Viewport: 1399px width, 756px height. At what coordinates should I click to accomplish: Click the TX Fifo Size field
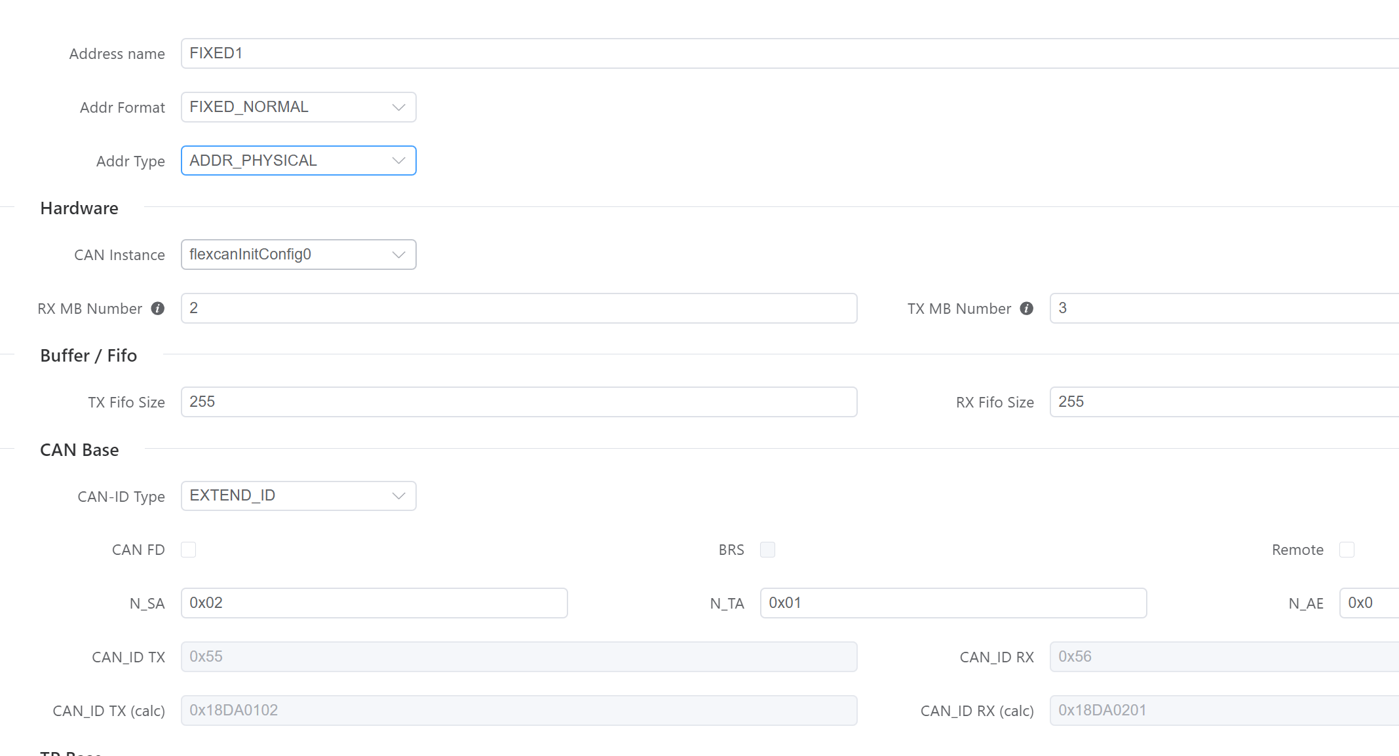(x=518, y=402)
